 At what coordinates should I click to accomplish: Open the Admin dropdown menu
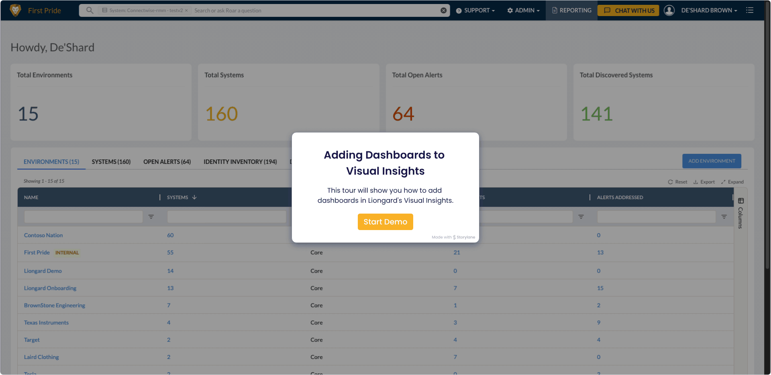click(523, 10)
